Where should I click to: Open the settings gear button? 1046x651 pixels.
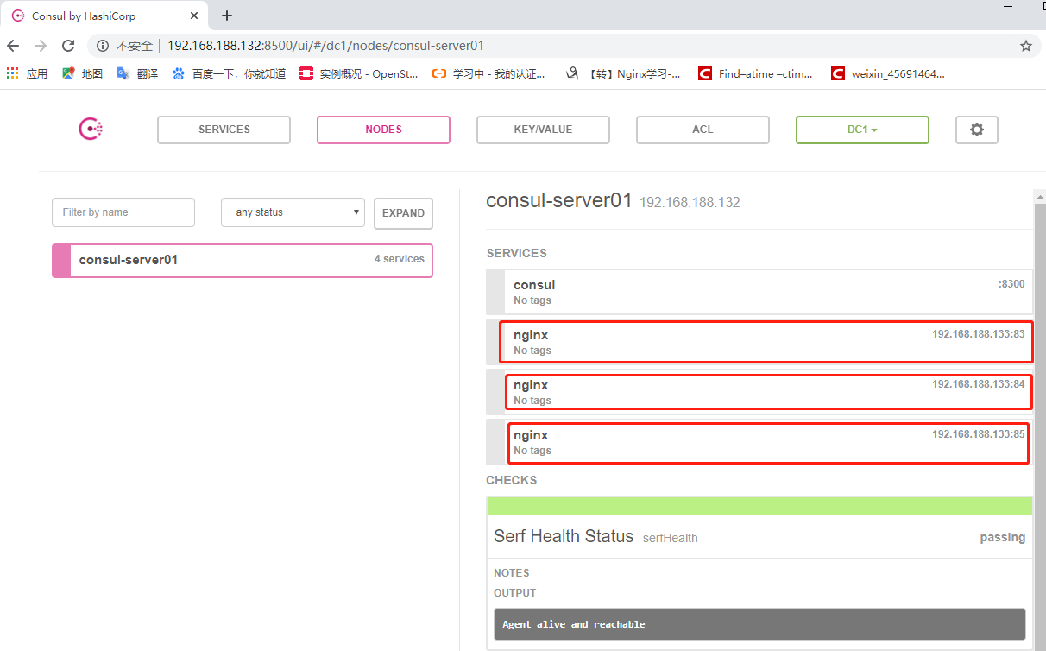pos(977,130)
